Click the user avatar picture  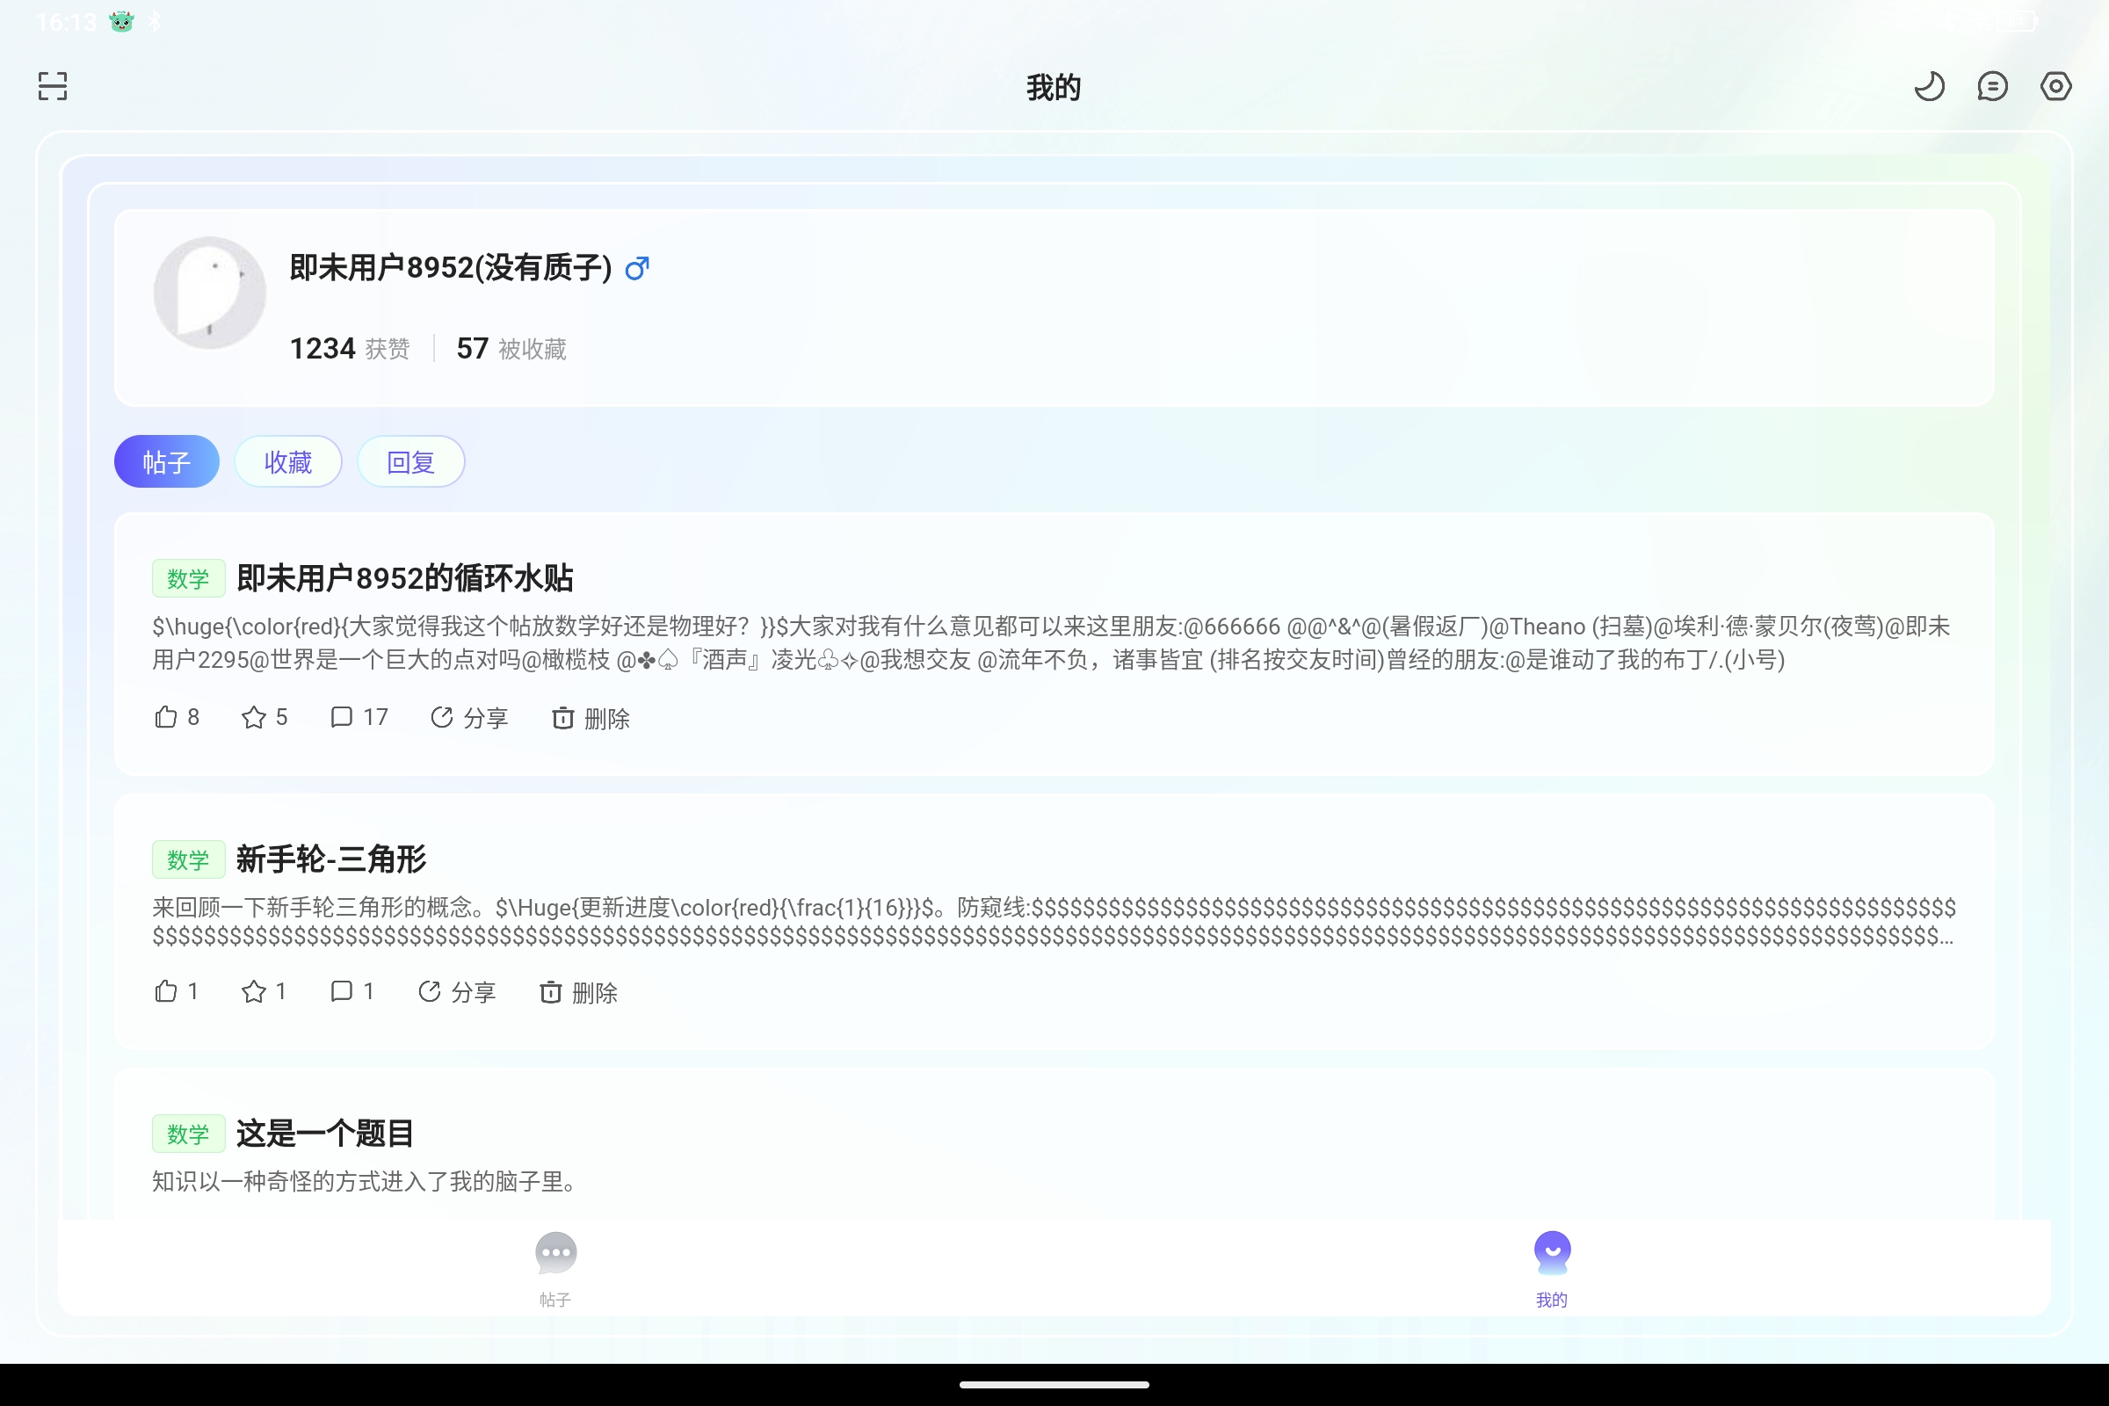click(210, 293)
